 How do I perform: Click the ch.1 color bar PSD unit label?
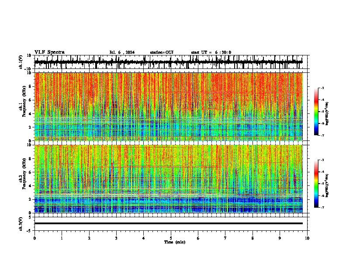coord(327,114)
